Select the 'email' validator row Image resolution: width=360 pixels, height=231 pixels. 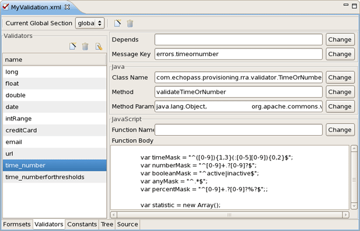pos(55,142)
